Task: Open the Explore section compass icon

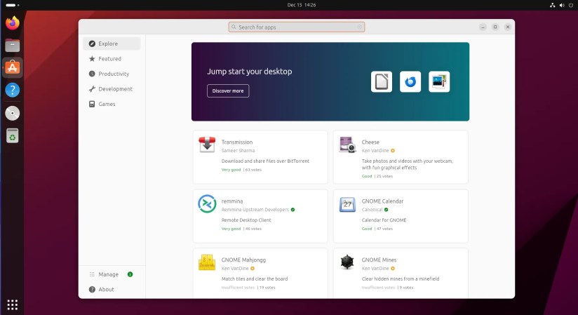Action: tap(92, 43)
